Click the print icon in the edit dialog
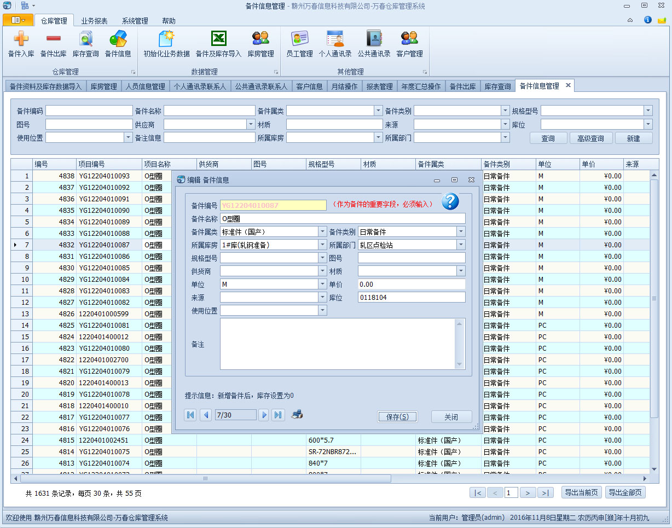 [x=297, y=415]
